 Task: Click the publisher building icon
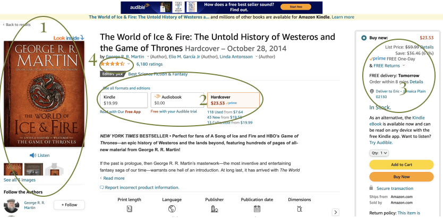[x=214, y=209]
